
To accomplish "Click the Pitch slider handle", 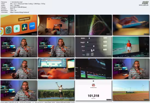I will coord(94,46).
